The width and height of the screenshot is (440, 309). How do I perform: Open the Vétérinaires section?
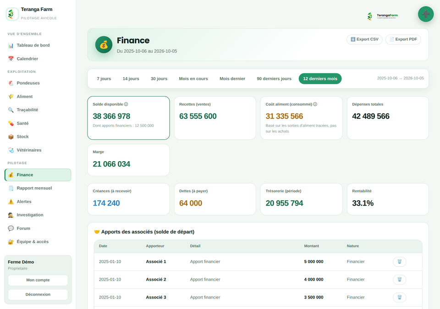point(38,150)
